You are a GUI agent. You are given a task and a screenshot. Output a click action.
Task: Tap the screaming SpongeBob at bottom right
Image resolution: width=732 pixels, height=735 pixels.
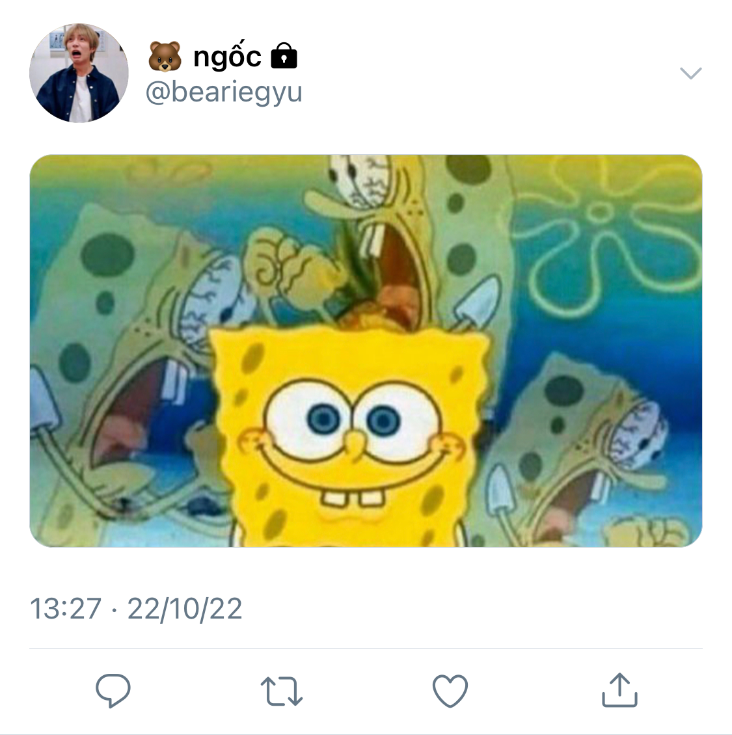coord(586,455)
